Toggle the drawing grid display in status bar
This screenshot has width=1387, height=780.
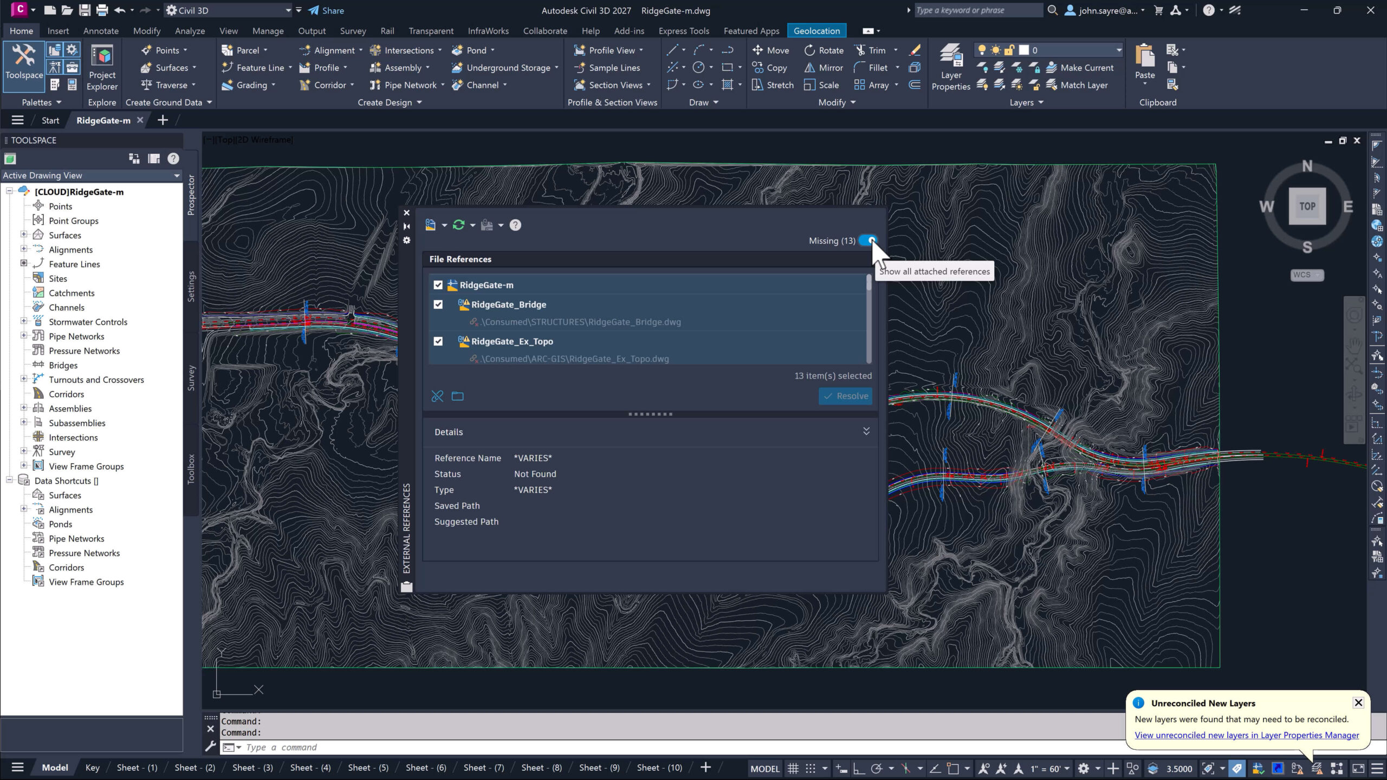(x=793, y=768)
